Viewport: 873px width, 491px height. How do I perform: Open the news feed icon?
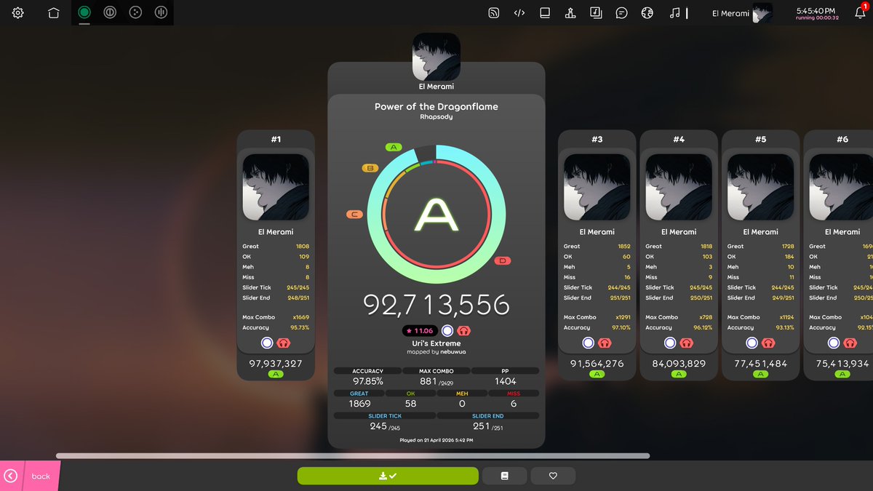coord(494,12)
